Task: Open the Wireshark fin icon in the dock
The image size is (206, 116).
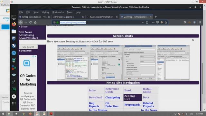Action: tap(14, 53)
